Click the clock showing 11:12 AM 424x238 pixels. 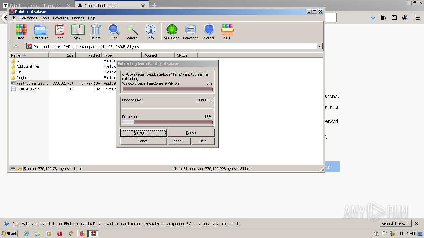point(407,234)
